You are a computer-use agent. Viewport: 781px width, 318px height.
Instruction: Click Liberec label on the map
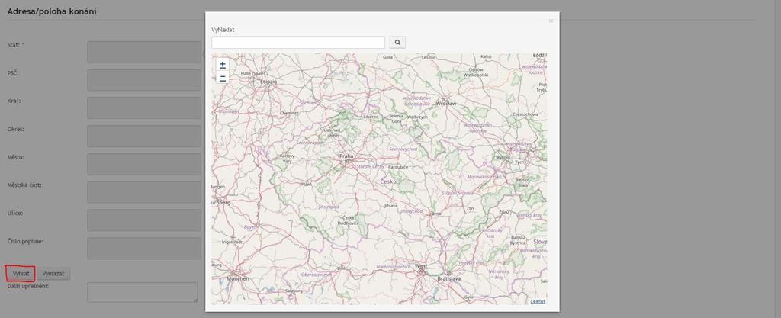coord(371,117)
